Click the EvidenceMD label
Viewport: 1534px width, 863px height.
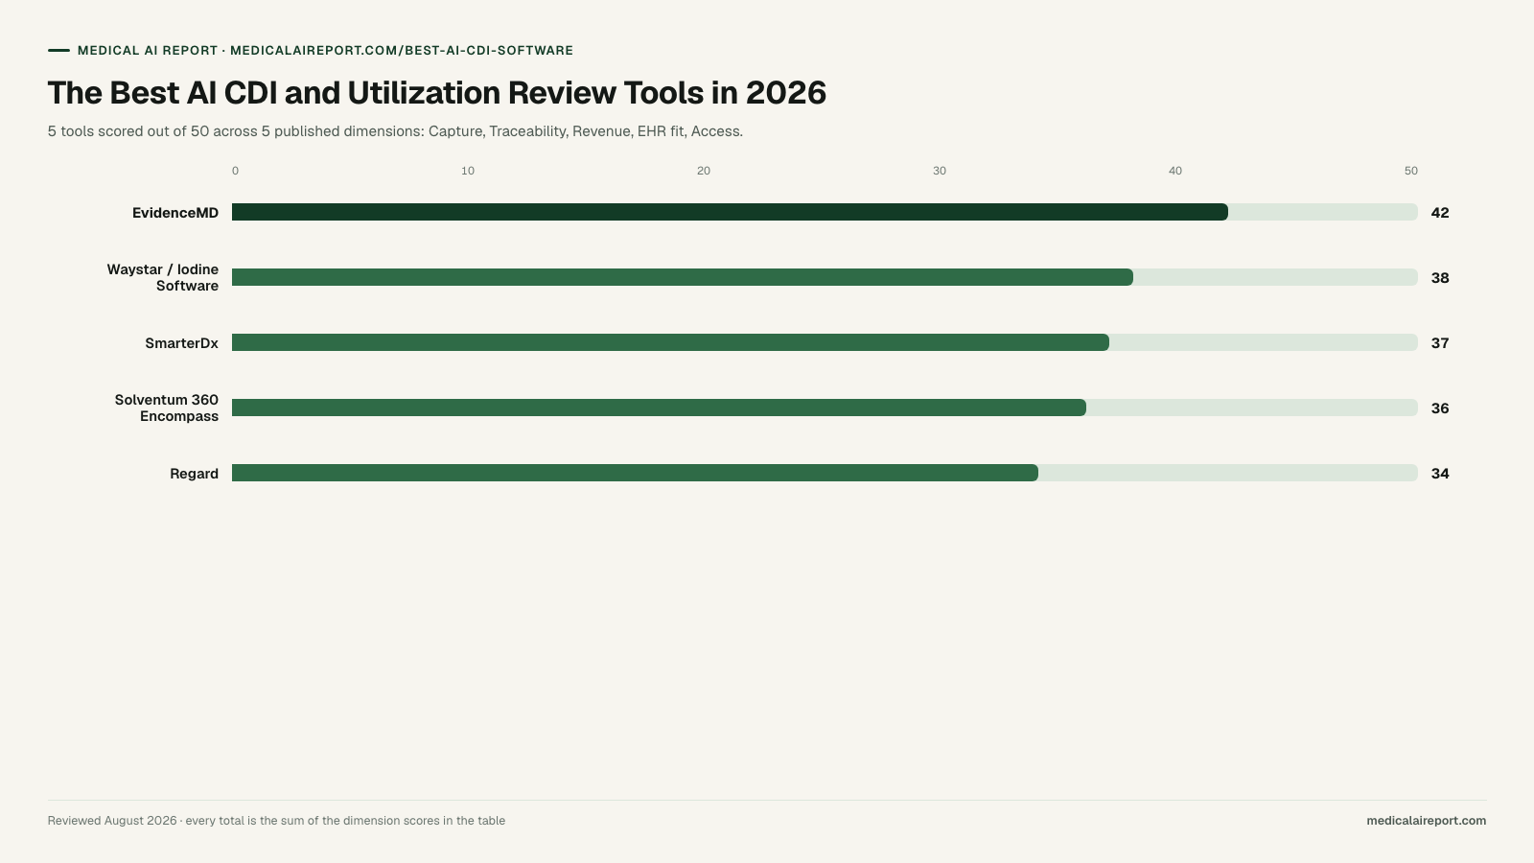pyautogui.click(x=175, y=213)
